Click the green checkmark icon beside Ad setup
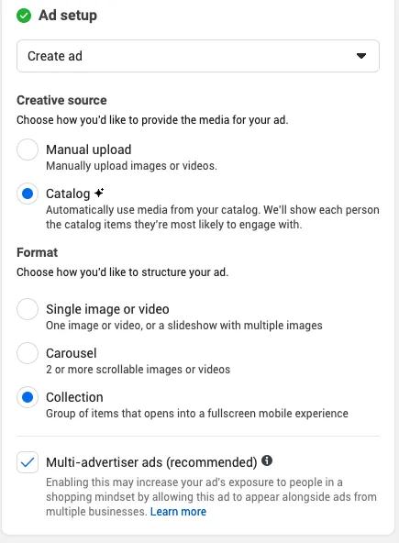Viewport: 399px width, 543px height. 24,16
